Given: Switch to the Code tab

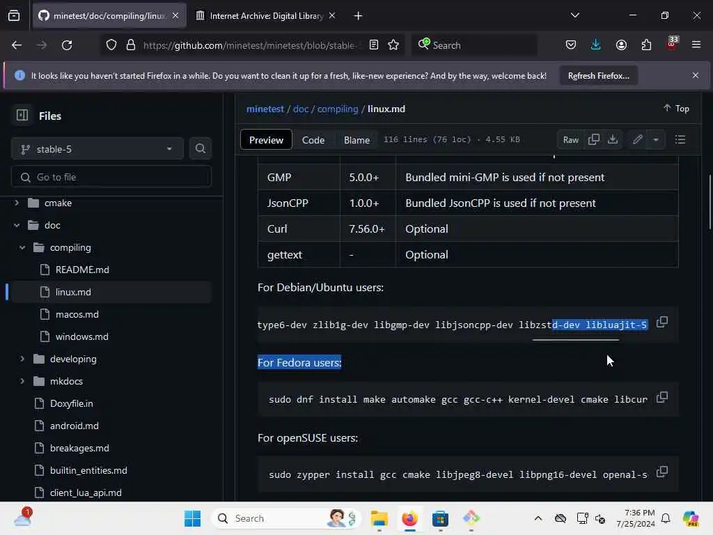Looking at the screenshot, I should pos(313,139).
